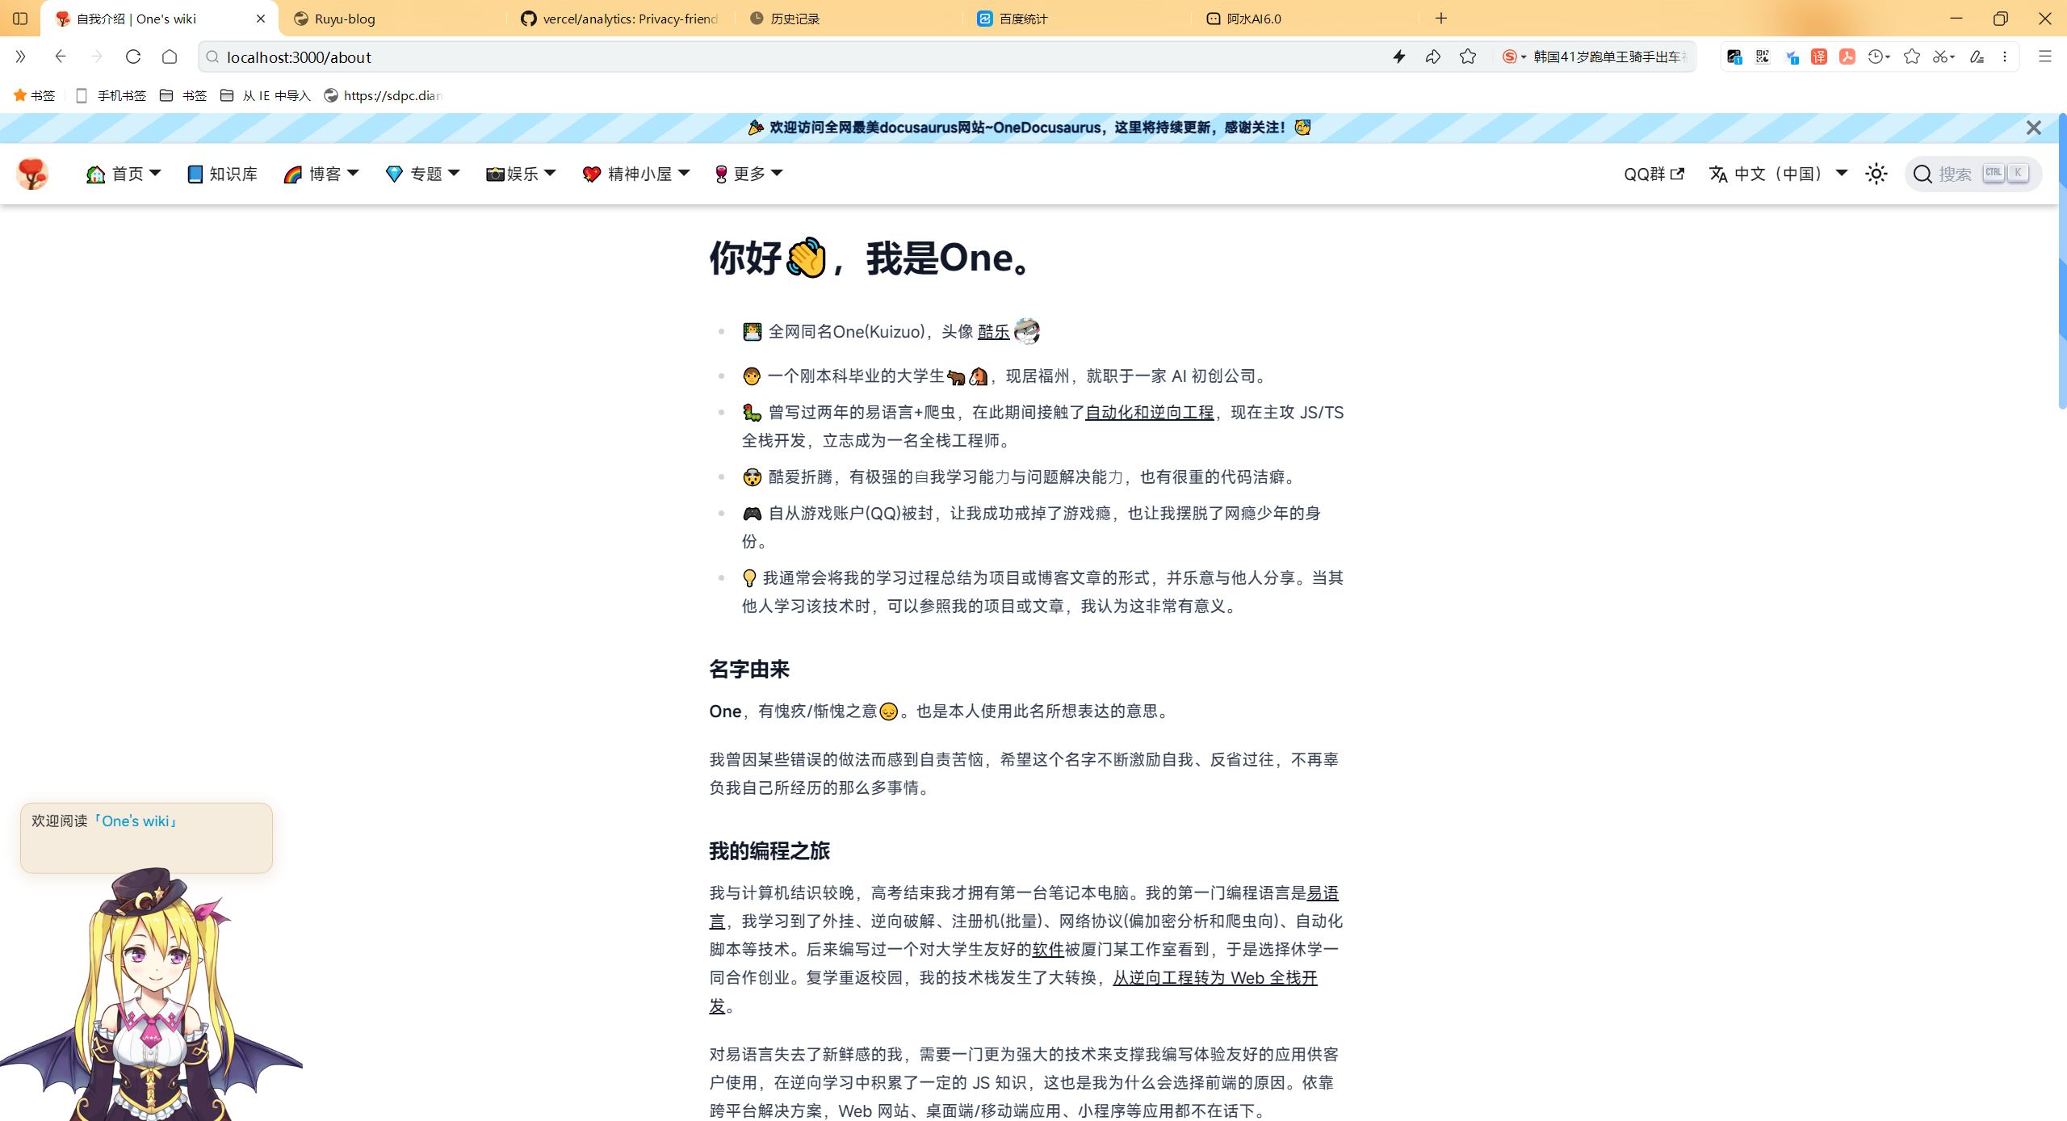Click the 你好, 我是One。 page title
The height and width of the screenshot is (1121, 2067).
(x=870, y=258)
